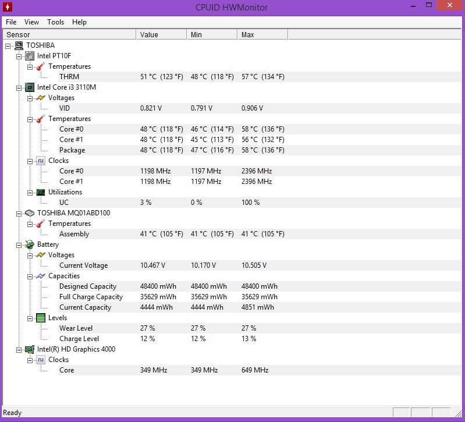Click thermometer icon under Intel Core i3
This screenshot has height=422, width=465.
coord(41,119)
